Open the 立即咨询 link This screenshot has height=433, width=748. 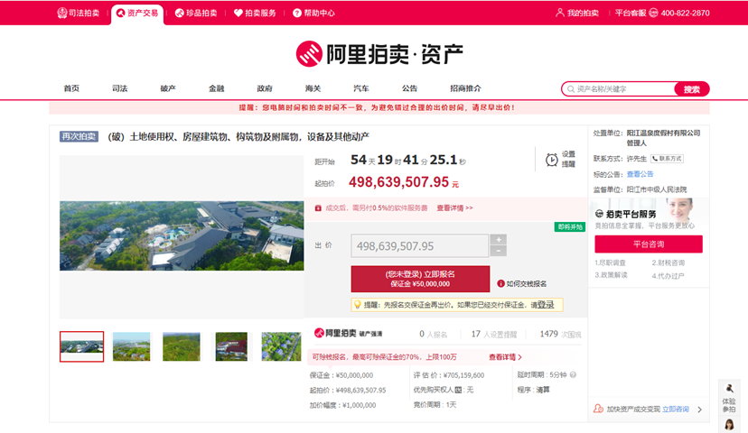pos(676,410)
